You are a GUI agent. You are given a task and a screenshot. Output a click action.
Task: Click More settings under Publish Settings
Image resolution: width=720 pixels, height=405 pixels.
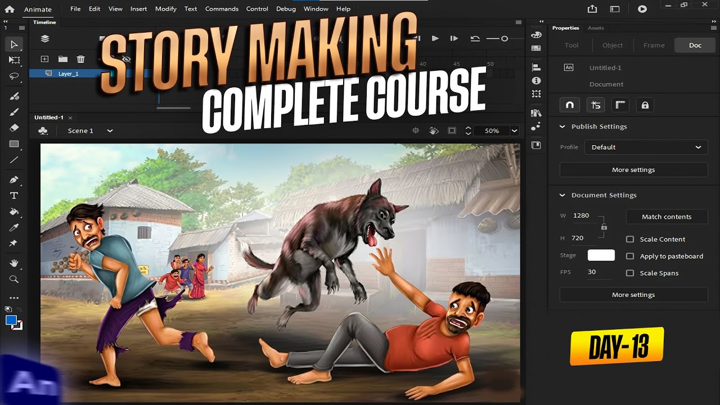633,170
